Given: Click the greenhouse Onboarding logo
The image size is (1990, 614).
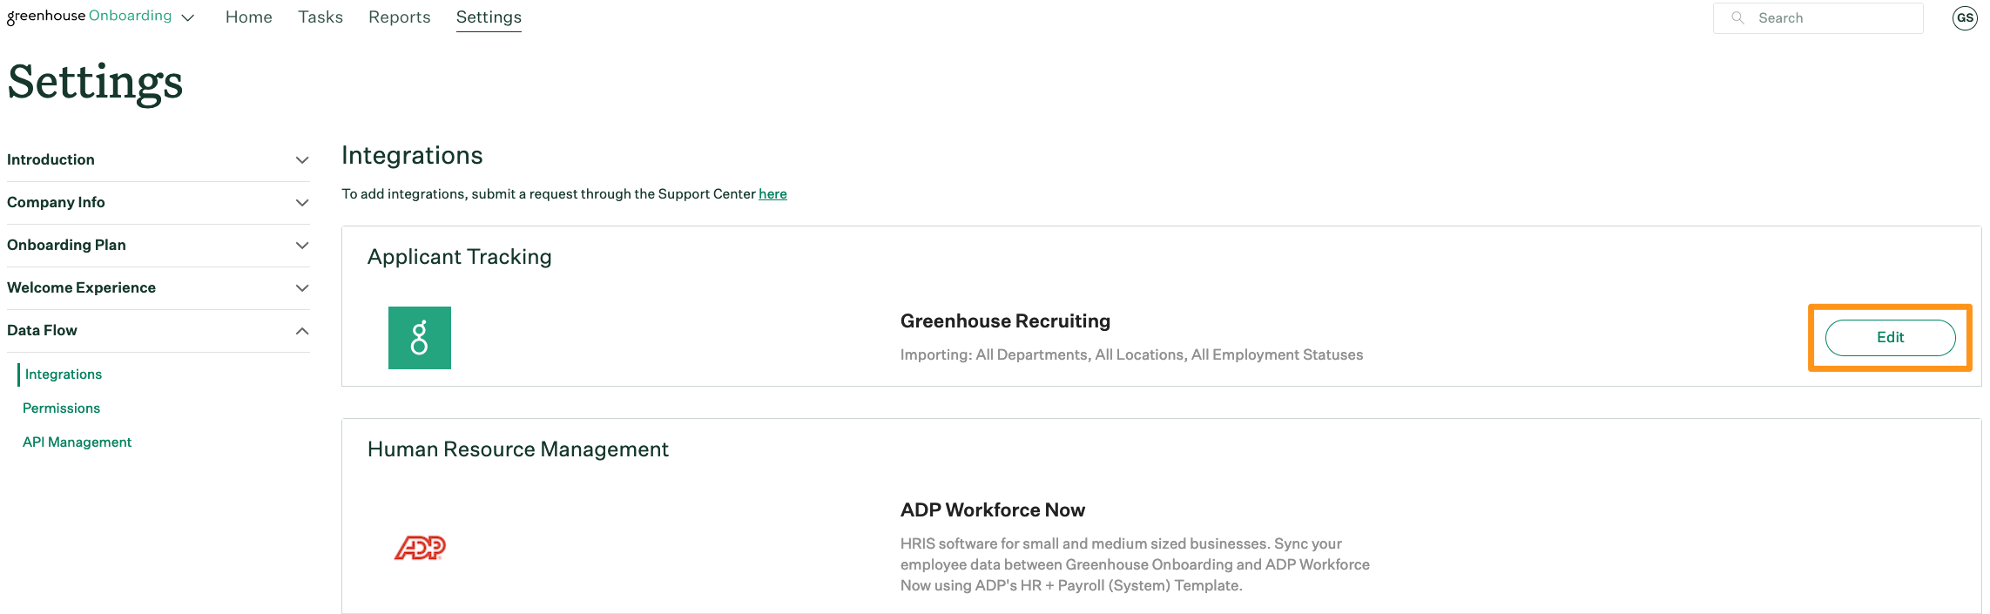Looking at the screenshot, I should (x=89, y=17).
